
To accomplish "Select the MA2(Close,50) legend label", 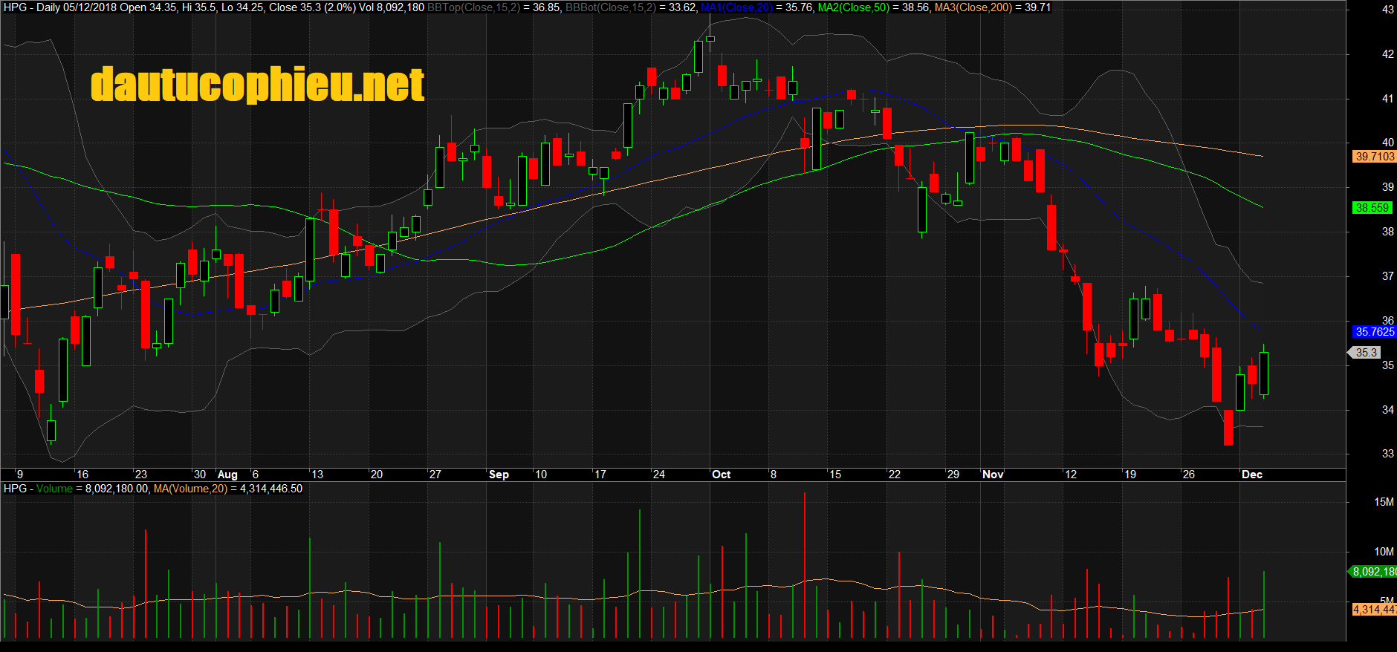I will [853, 7].
